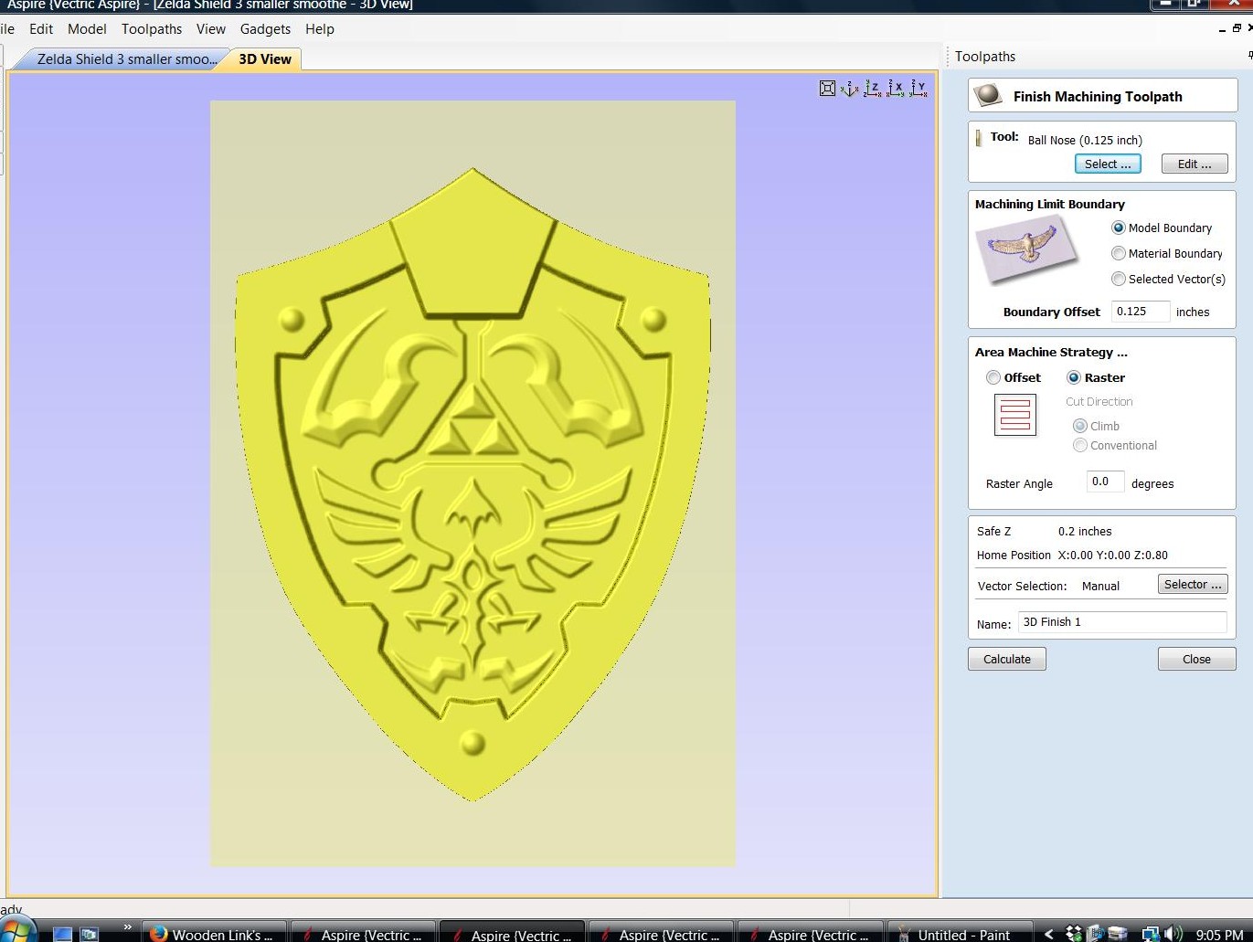Open the Gadgets menu
The width and height of the screenshot is (1253, 942).
pos(265,29)
